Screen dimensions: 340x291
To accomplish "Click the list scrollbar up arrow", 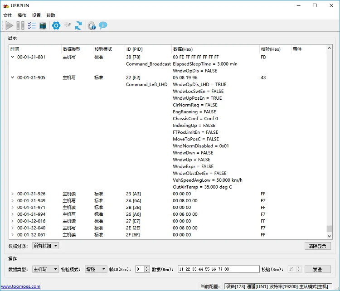I will (x=330, y=48).
